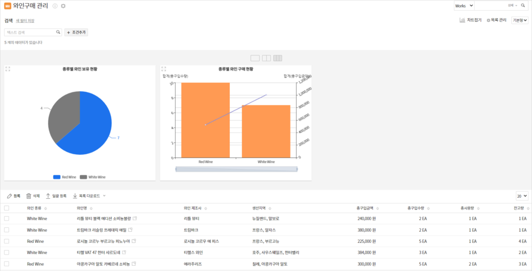Open detail icon for 트림바크 리슬링 프레데릭 에밀
This screenshot has height=271, width=532.
point(131,230)
